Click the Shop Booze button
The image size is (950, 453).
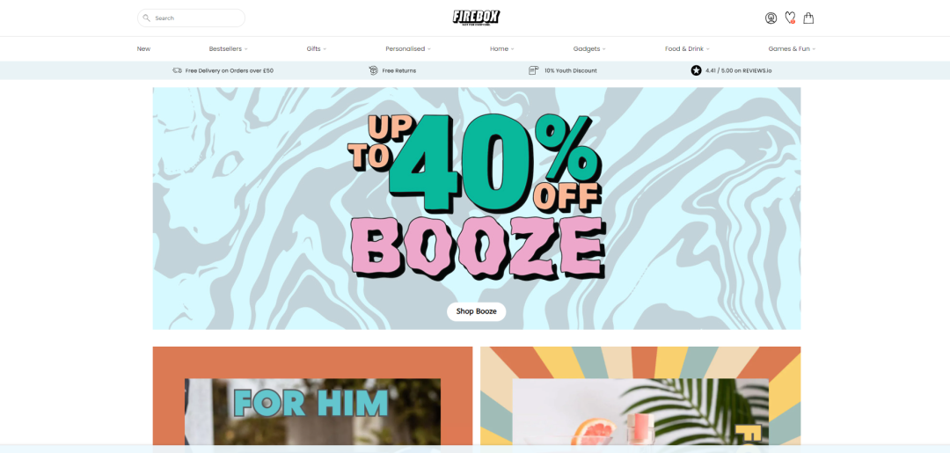(x=476, y=311)
